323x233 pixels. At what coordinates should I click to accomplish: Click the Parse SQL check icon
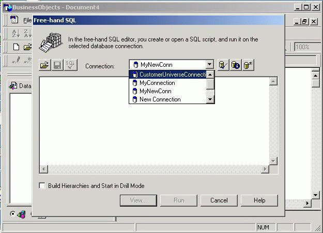click(x=70, y=65)
